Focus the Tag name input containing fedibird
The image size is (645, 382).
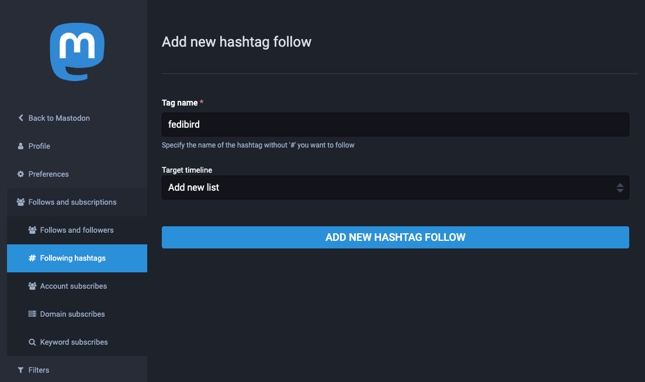point(395,124)
